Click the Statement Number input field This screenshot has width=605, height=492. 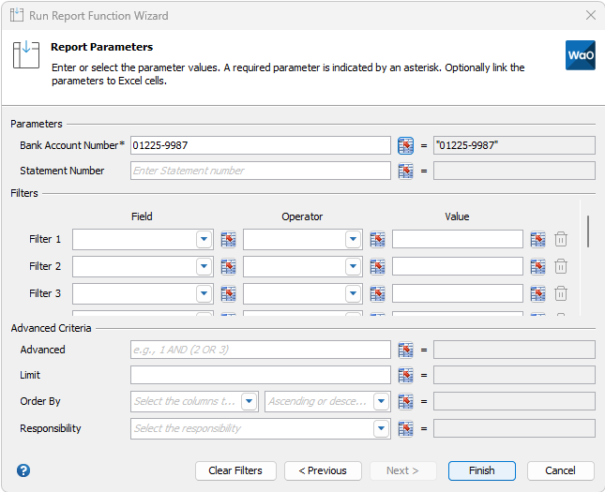[260, 171]
